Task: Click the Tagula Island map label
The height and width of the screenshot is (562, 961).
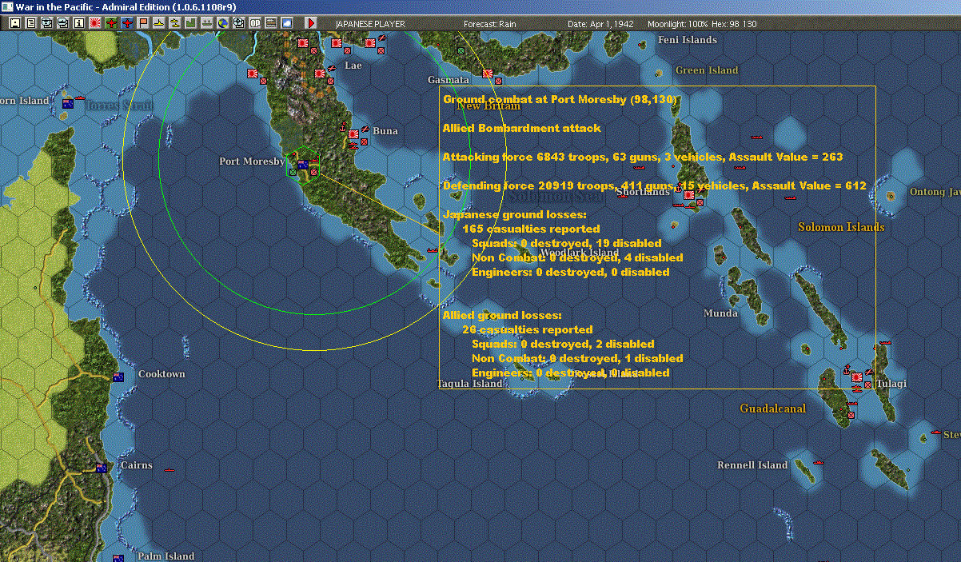Action: pyautogui.click(x=470, y=384)
